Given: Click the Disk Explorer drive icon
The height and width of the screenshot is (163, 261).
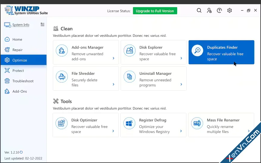Looking at the screenshot, I should [x=130, y=50].
